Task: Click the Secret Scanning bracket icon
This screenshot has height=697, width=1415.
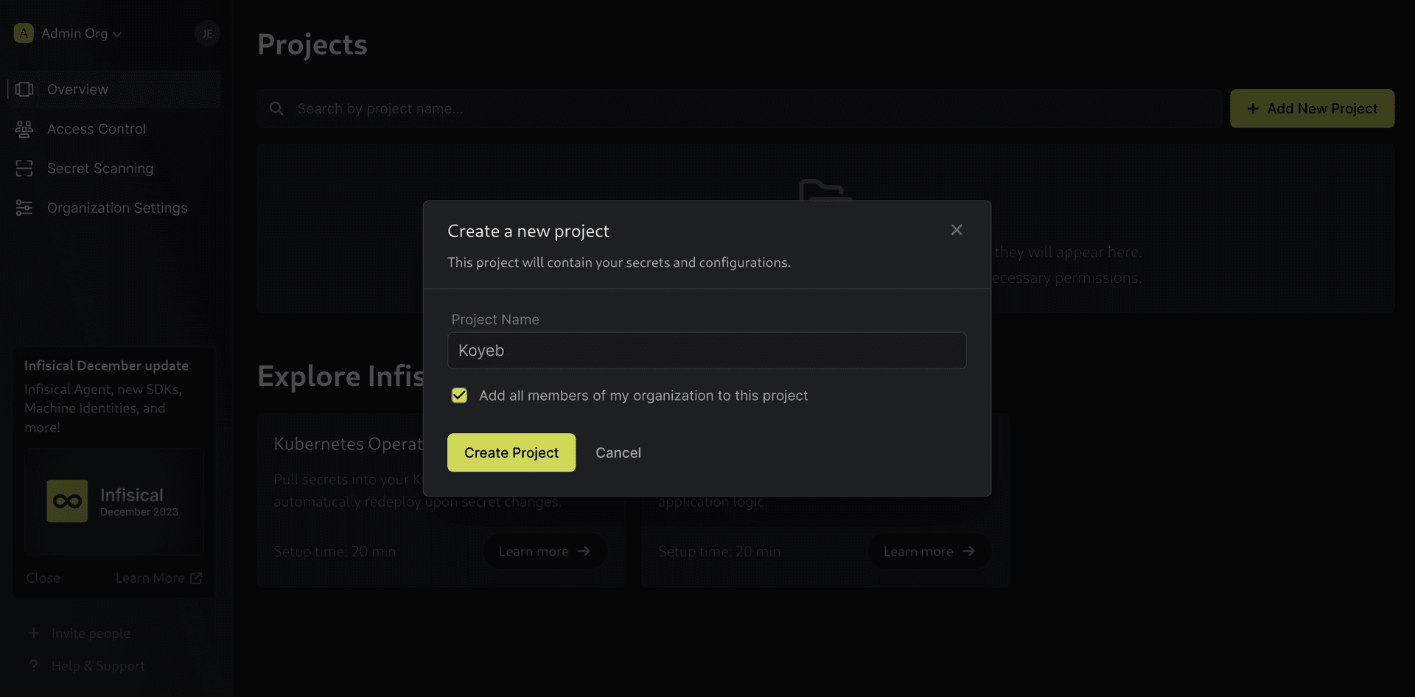Action: pos(24,168)
